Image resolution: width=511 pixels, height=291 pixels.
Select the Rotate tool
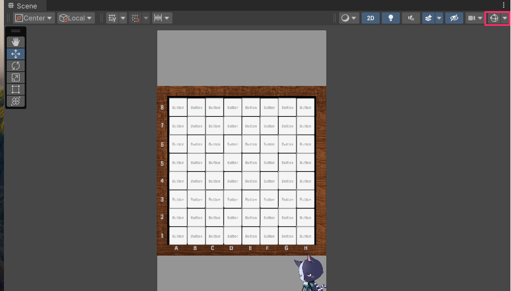(16, 66)
